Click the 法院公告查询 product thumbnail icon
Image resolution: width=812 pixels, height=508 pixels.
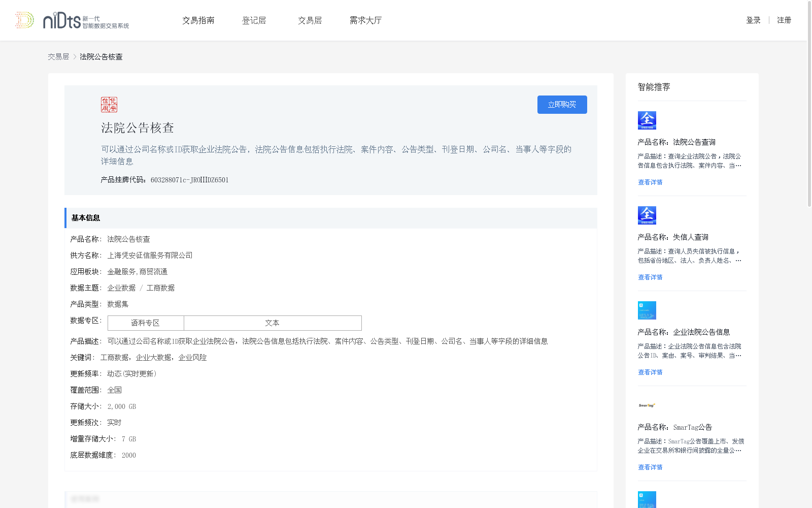pyautogui.click(x=647, y=120)
